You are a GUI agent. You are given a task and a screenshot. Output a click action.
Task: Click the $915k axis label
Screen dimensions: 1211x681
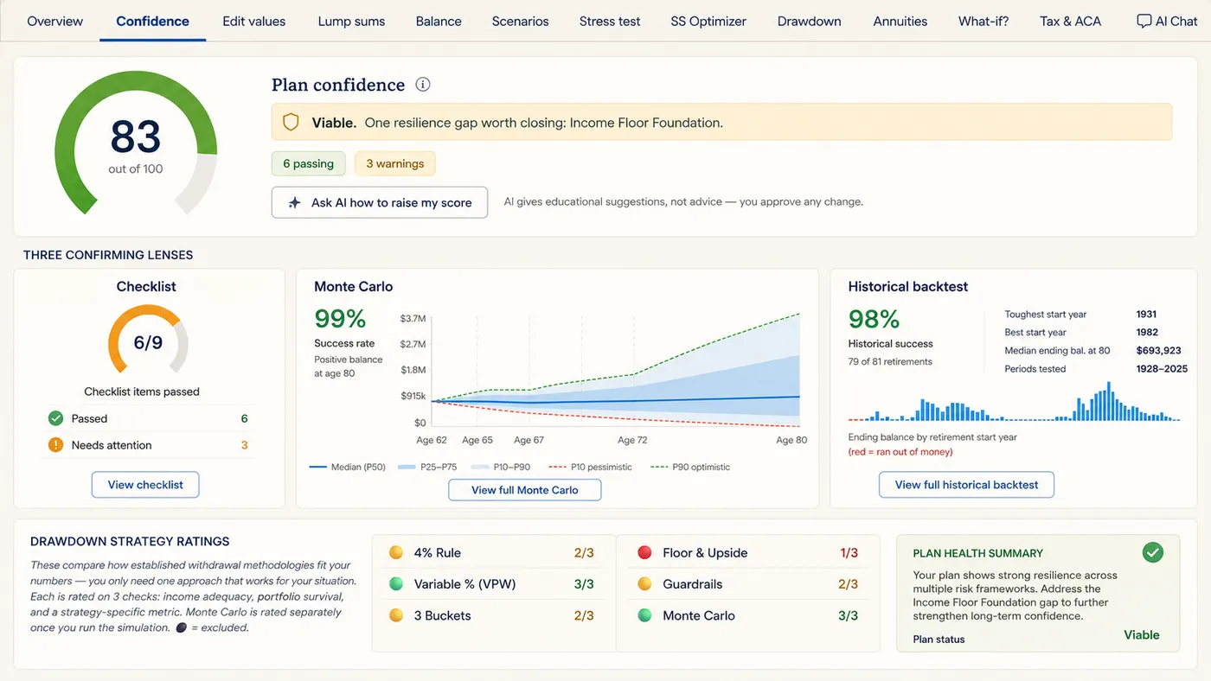tap(413, 396)
